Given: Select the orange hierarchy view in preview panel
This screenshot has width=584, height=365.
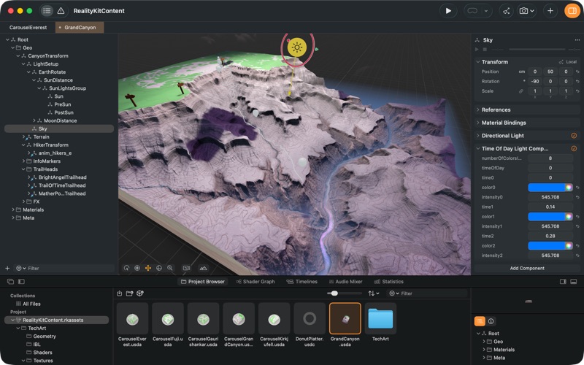Looking at the screenshot, I should click(x=480, y=321).
